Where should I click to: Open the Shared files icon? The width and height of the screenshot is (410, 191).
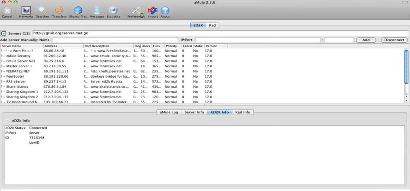click(78, 10)
